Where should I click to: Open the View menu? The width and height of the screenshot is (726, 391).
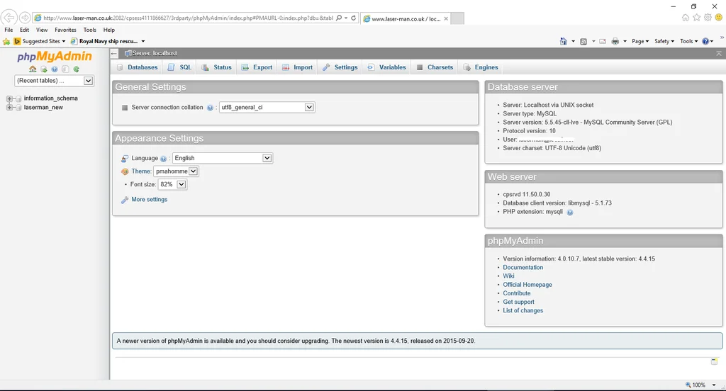pyautogui.click(x=42, y=30)
